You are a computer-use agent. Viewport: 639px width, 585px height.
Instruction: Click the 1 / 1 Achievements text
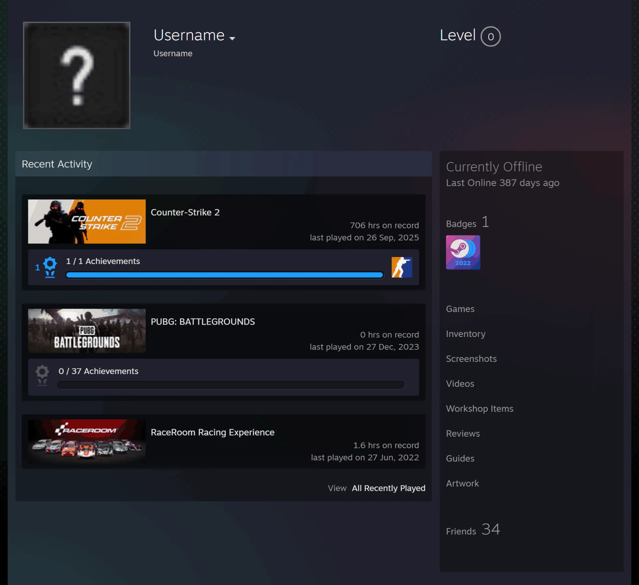(x=103, y=261)
